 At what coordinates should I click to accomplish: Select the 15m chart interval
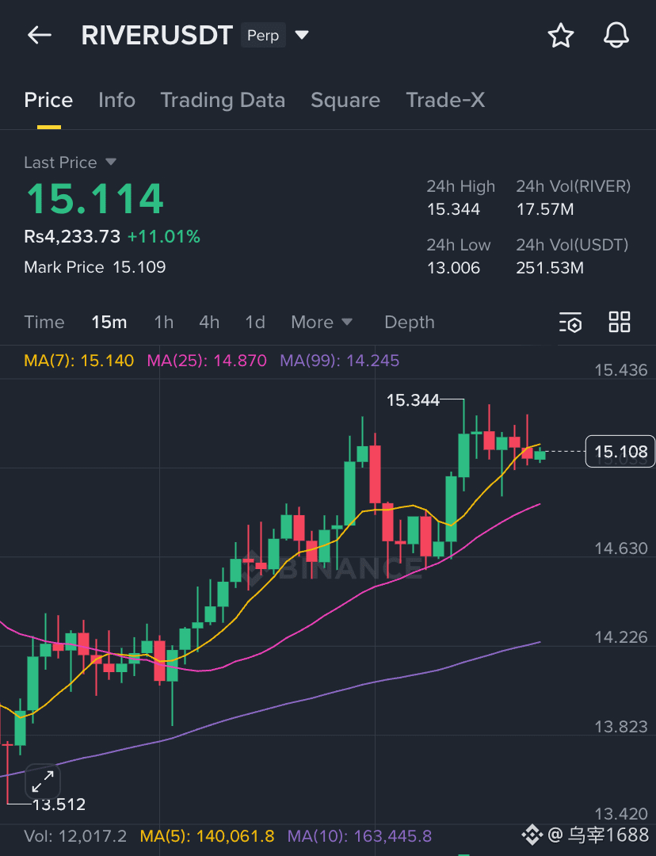coord(109,322)
